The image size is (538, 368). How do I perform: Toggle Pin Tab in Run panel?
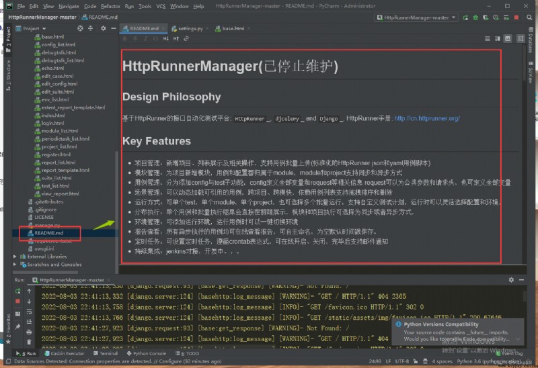18,327
